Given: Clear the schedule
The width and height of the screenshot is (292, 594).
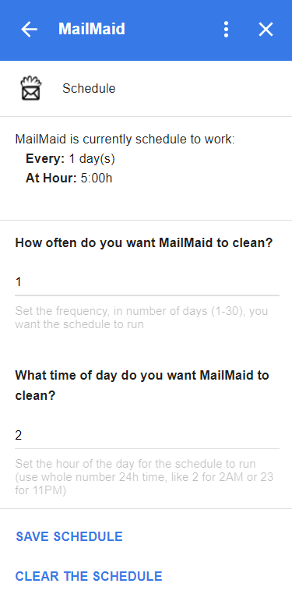Looking at the screenshot, I should pyautogui.click(x=89, y=576).
